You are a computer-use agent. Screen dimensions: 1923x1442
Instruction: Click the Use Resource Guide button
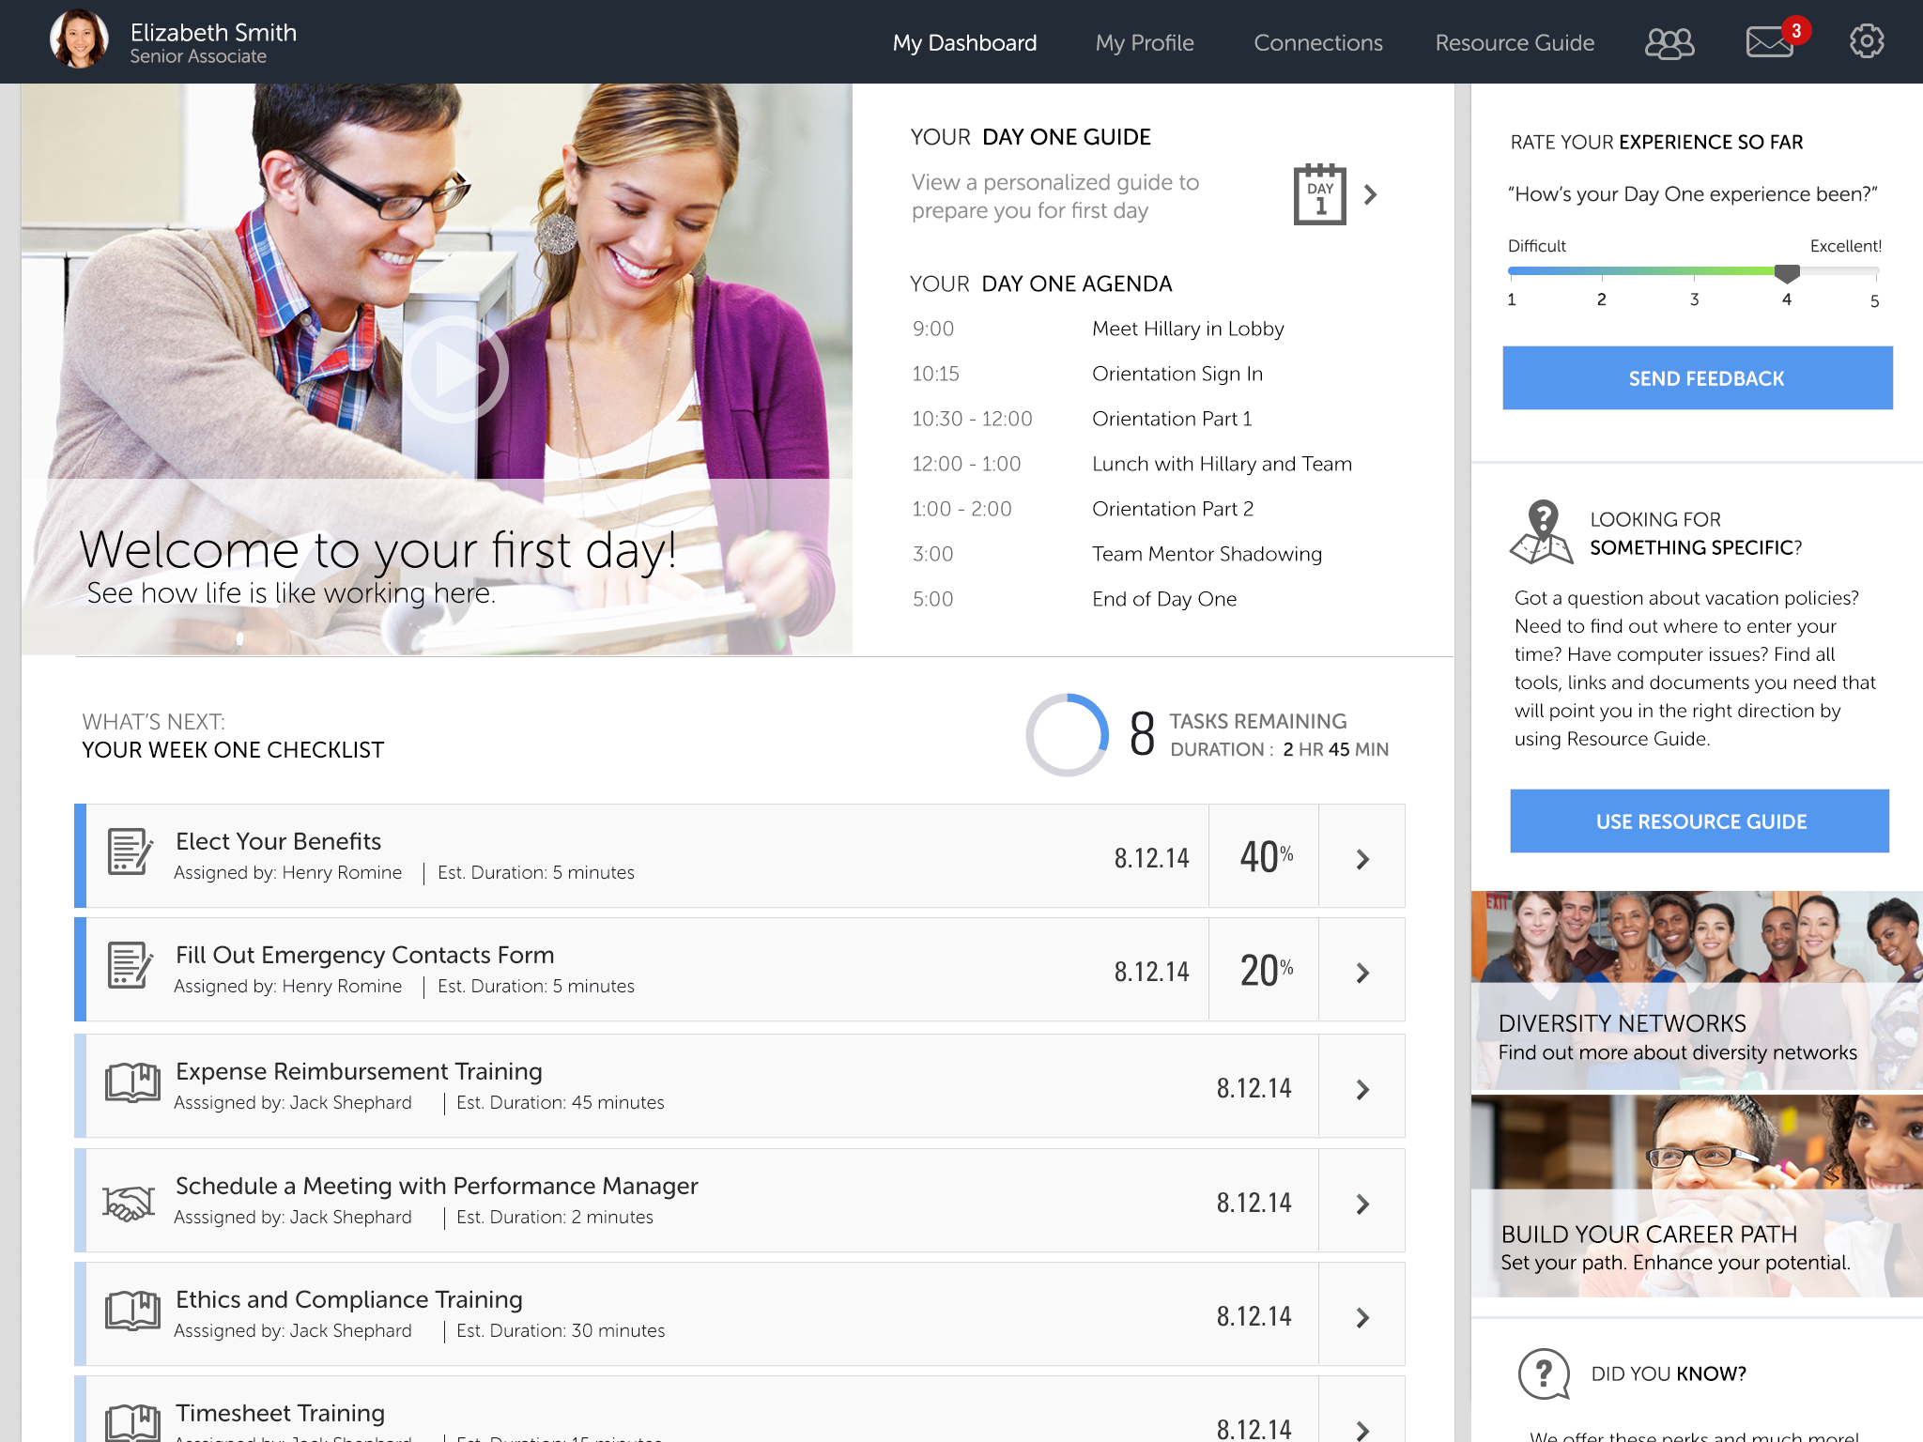pyautogui.click(x=1700, y=821)
